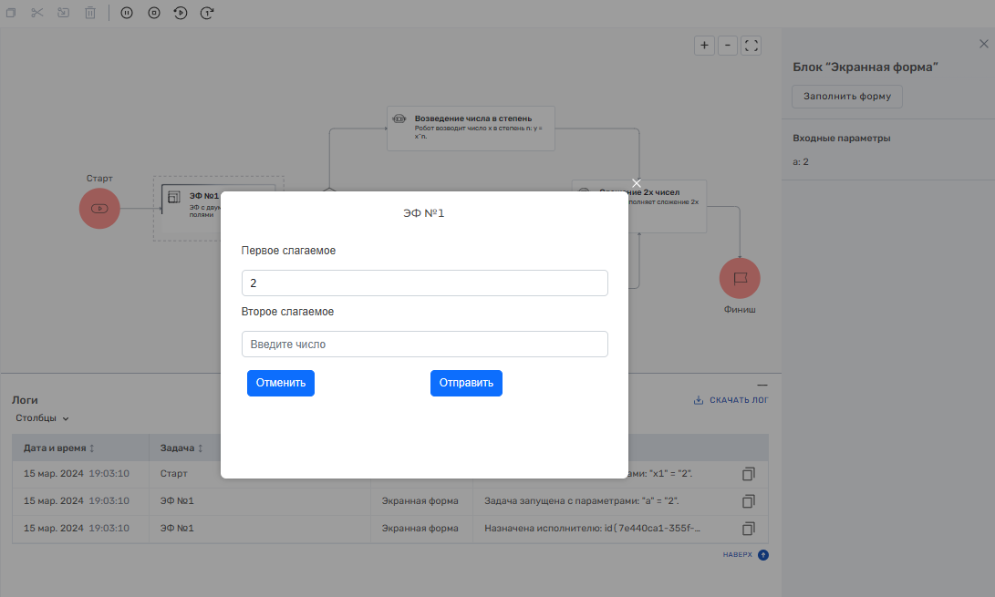Click the «Второе слагаемое» input field
Viewport: 995px width, 597px height.
click(x=424, y=344)
